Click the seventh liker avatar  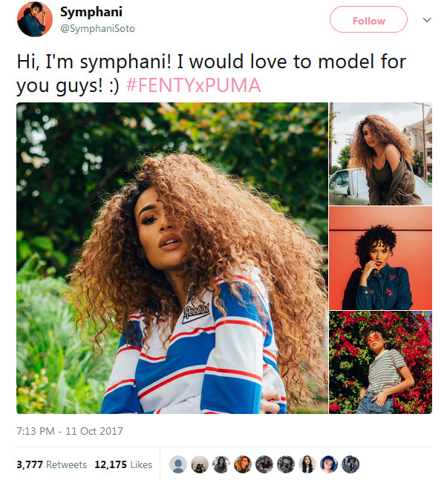(x=307, y=464)
